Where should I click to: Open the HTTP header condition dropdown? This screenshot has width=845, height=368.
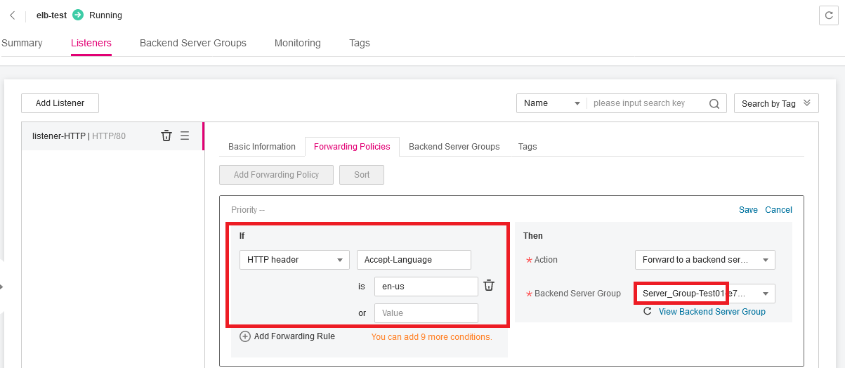[x=294, y=260]
